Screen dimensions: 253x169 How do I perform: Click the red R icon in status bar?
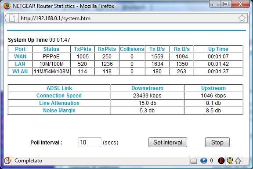point(221,161)
